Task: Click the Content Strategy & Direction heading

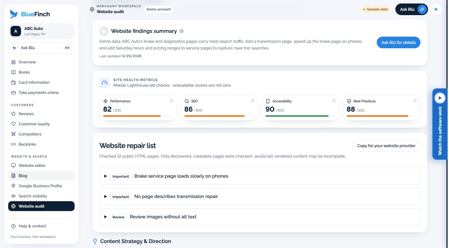Action: coord(135,241)
